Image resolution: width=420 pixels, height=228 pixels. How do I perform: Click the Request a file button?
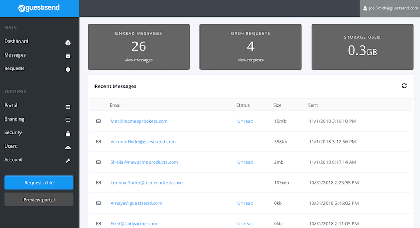point(39,182)
